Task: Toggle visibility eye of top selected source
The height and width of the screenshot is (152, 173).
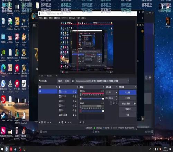Action: coord(73,92)
